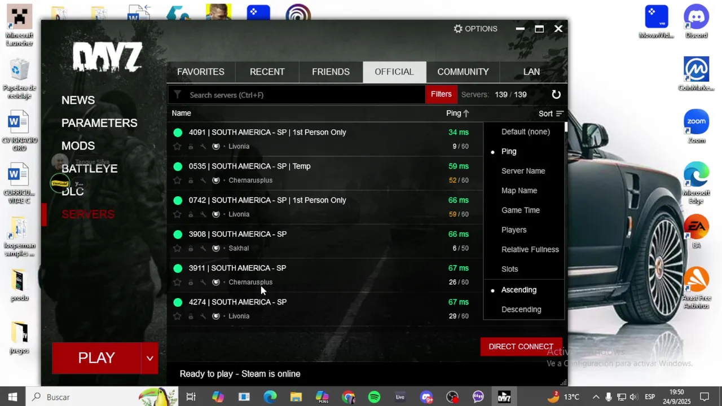Favorite server 0742 with its star
The height and width of the screenshot is (406, 722).
tap(177, 214)
